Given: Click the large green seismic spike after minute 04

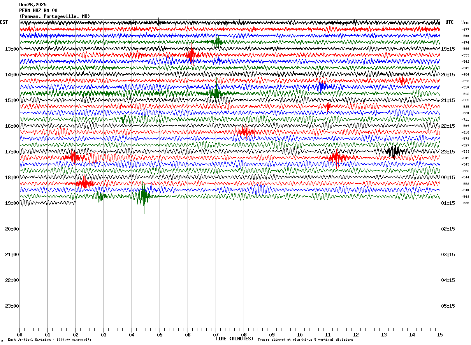Looking at the screenshot, I should [144, 197].
